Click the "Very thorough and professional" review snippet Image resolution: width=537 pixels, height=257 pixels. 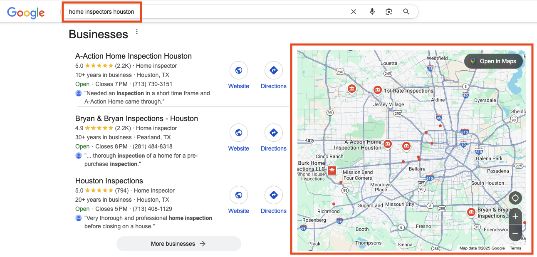[148, 222]
